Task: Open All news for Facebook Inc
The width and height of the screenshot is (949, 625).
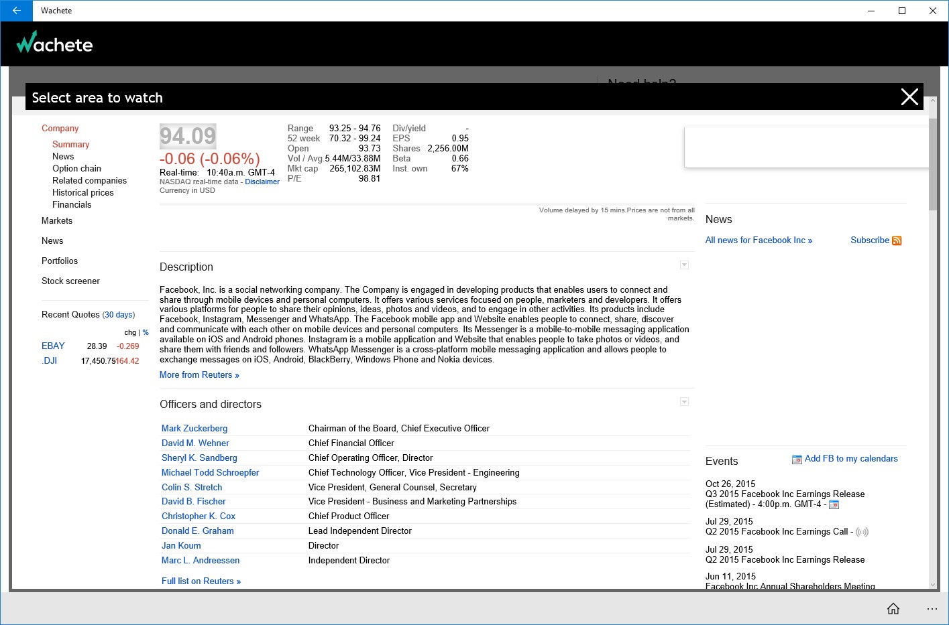Action: (758, 240)
